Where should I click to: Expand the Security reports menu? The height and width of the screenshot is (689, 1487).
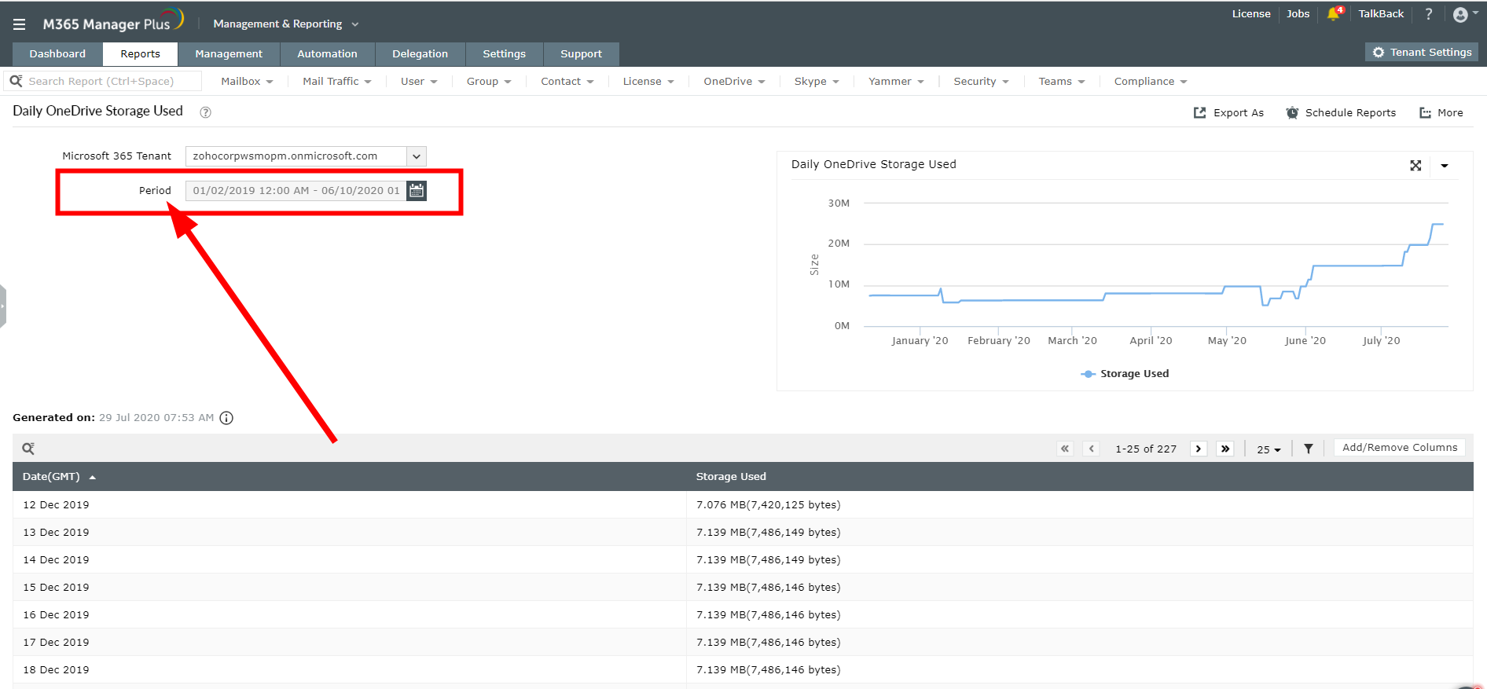(x=981, y=81)
